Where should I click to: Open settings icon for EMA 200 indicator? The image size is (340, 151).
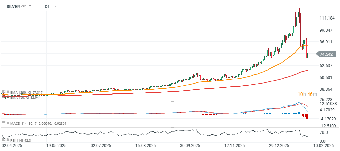click(3, 92)
